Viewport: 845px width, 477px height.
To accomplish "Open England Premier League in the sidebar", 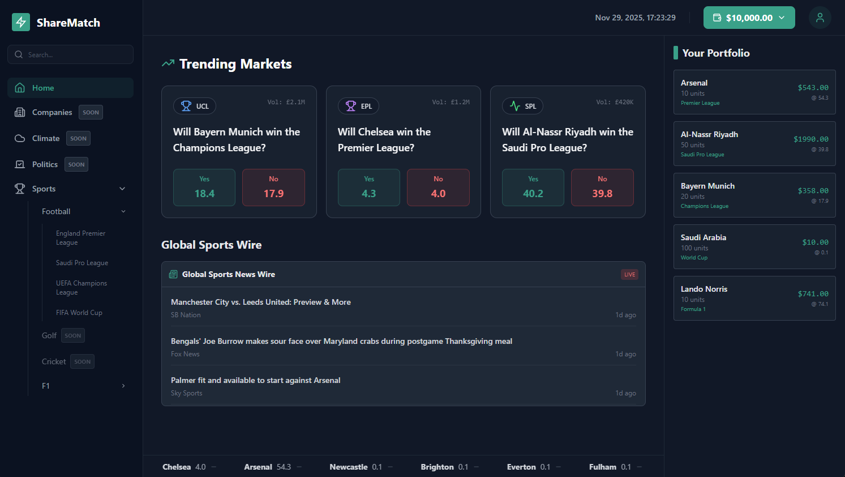I will [x=80, y=237].
